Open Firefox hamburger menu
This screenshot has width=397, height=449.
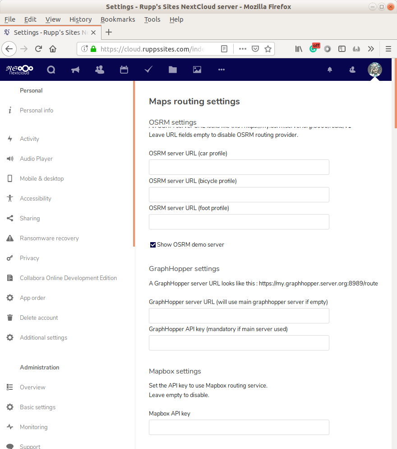[388, 49]
